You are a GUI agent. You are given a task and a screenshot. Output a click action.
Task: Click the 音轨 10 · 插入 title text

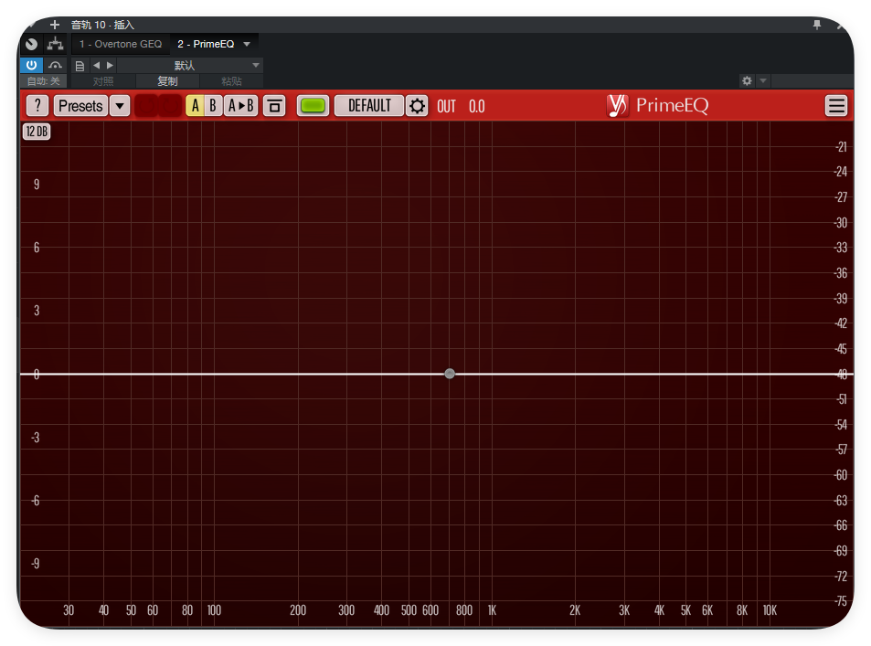[102, 25]
